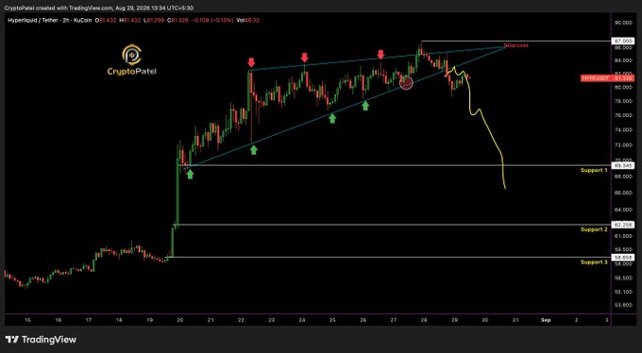Click the green arrow at the 69.345 support line
The width and height of the screenshot is (642, 353).
coord(191,175)
